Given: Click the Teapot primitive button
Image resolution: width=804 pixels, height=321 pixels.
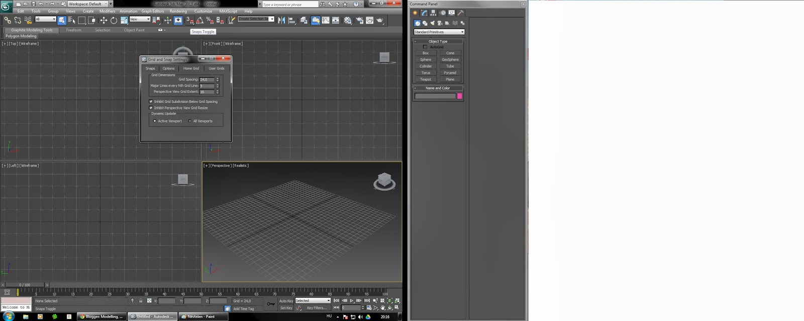Looking at the screenshot, I should (x=426, y=79).
